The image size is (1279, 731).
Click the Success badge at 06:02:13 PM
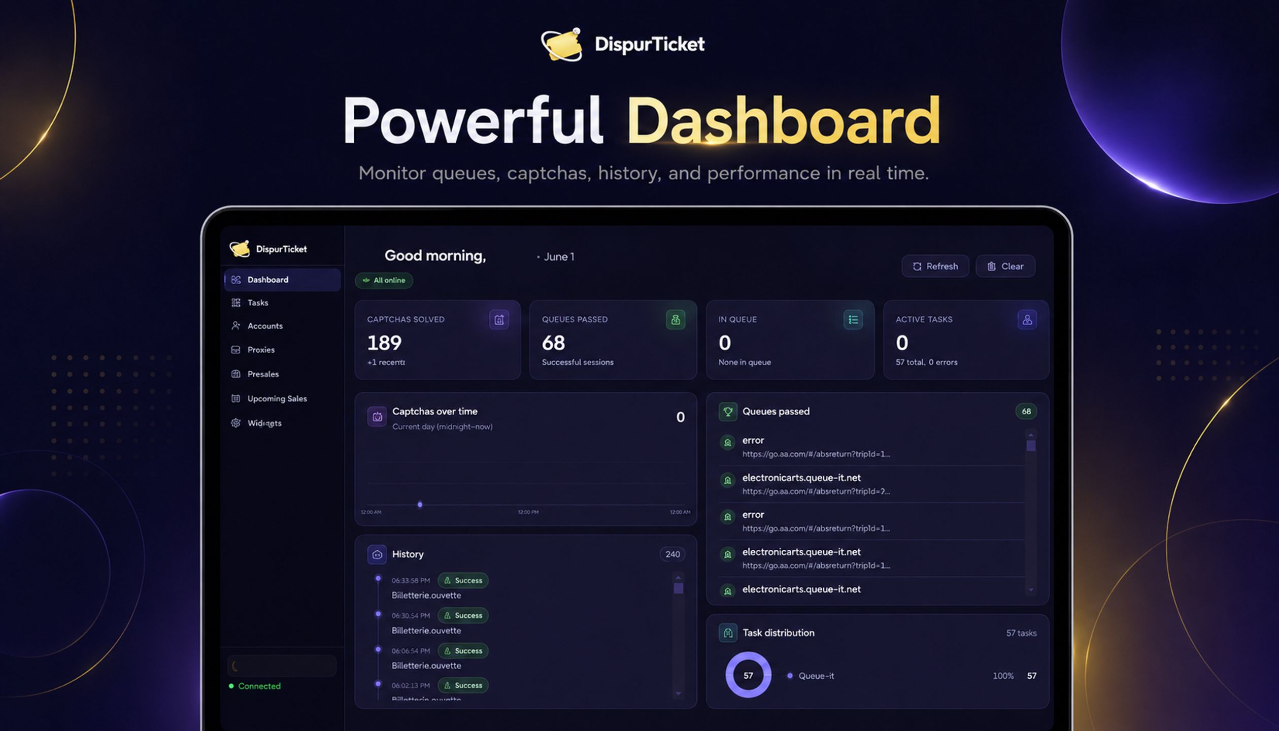click(x=463, y=685)
